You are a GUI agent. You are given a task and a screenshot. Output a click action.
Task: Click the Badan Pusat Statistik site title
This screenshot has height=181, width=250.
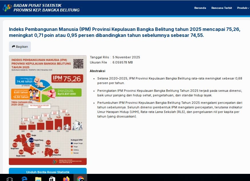coord(46,8)
